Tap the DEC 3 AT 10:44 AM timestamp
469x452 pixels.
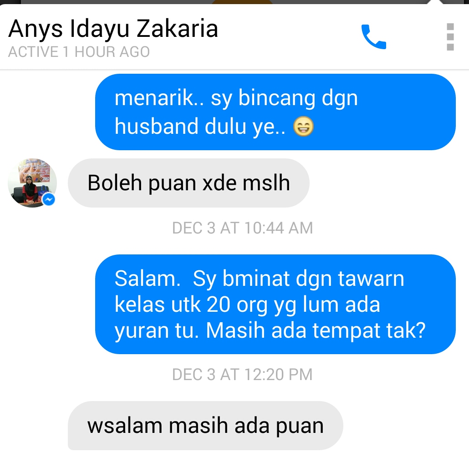tap(242, 228)
